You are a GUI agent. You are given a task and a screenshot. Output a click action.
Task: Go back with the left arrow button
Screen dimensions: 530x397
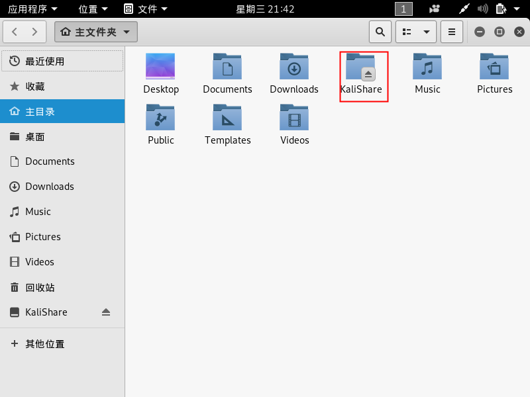pos(14,32)
